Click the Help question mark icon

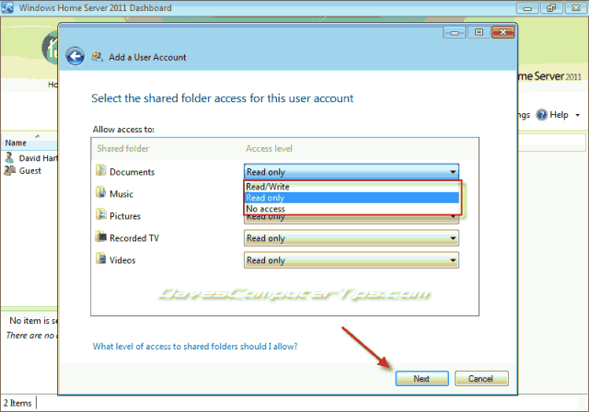542,115
